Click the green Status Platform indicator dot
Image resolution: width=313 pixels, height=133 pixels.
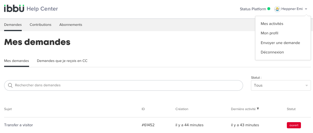269,9
